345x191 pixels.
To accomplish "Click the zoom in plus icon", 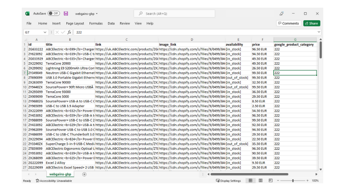I will click(307, 181).
